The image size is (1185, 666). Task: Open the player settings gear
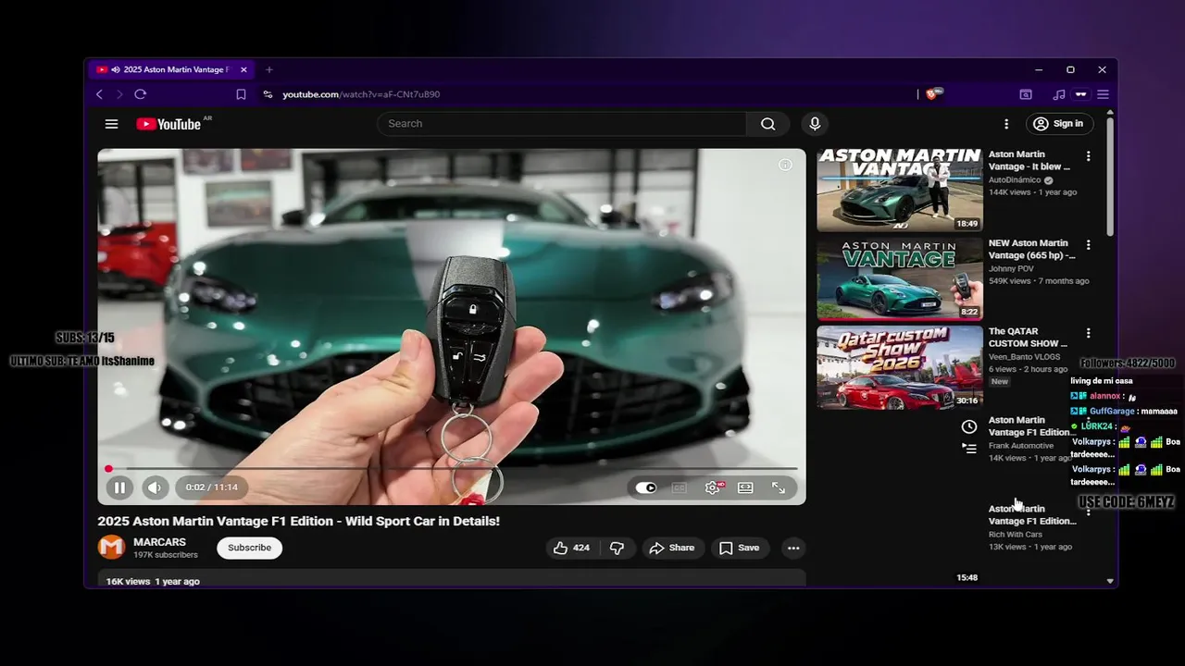point(713,487)
